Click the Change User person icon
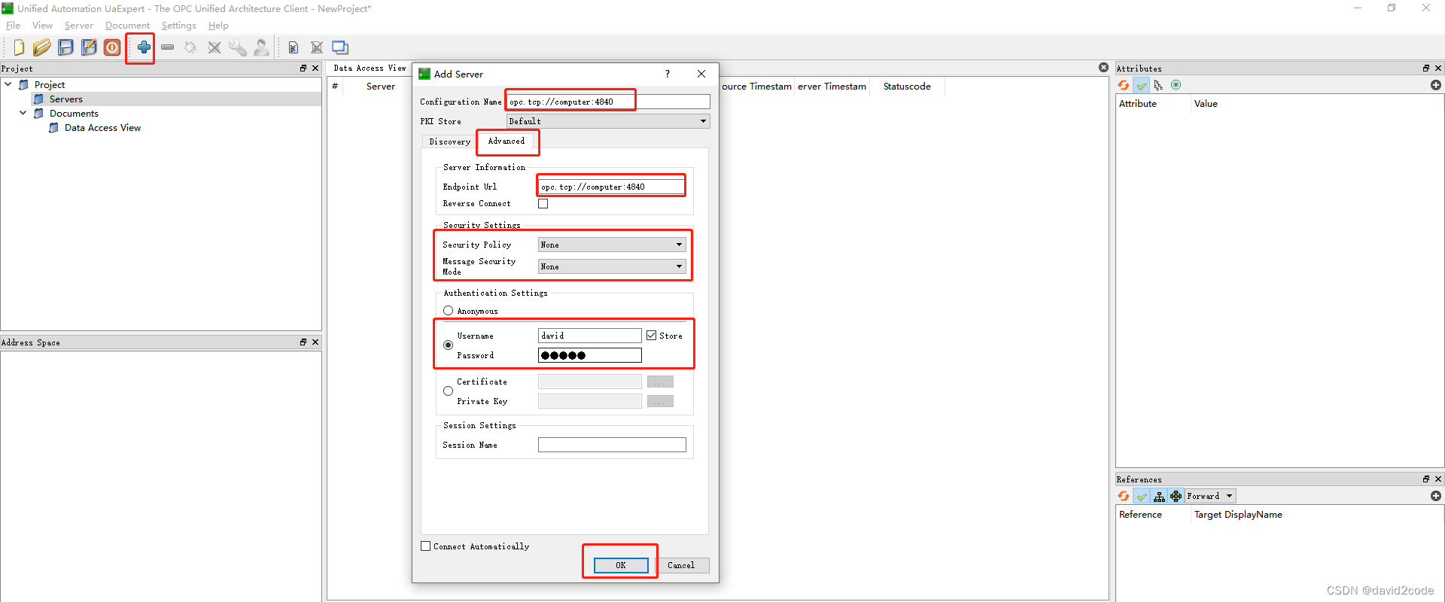The width and height of the screenshot is (1445, 602). (x=261, y=47)
